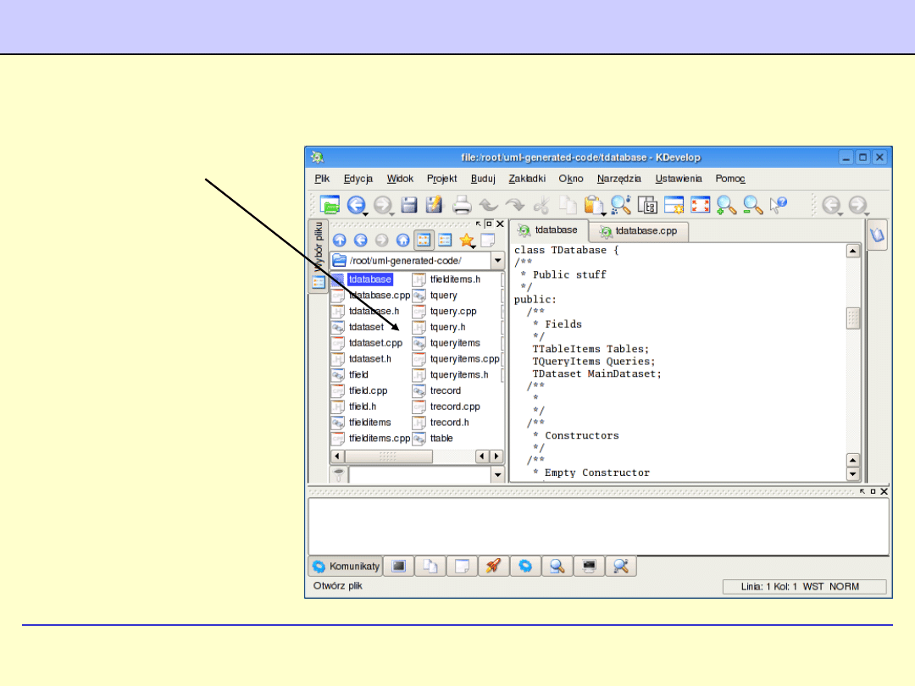Screen dimensions: 915x686
Task: Select the Komunikaty tab button
Action: point(345,567)
